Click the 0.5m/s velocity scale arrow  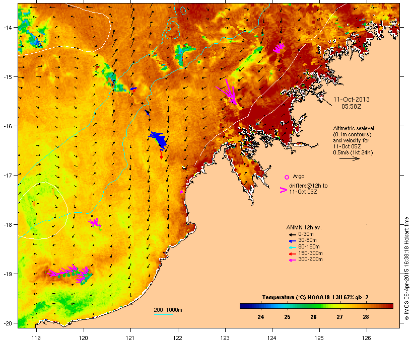coord(349,158)
